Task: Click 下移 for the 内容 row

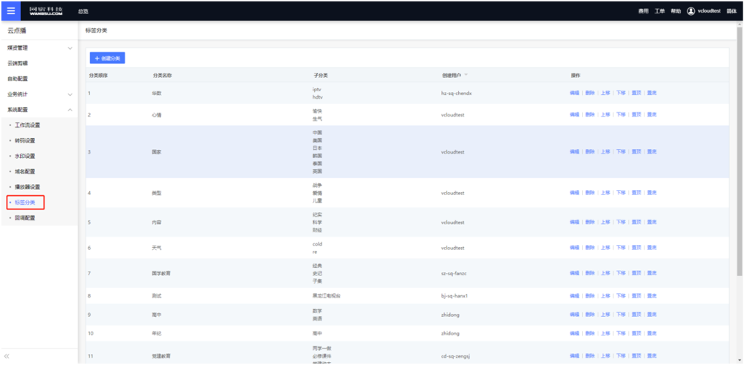Action: [x=621, y=223]
